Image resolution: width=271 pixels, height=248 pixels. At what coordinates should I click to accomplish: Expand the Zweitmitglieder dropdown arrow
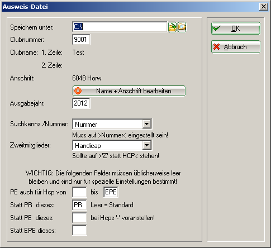click(x=147, y=145)
